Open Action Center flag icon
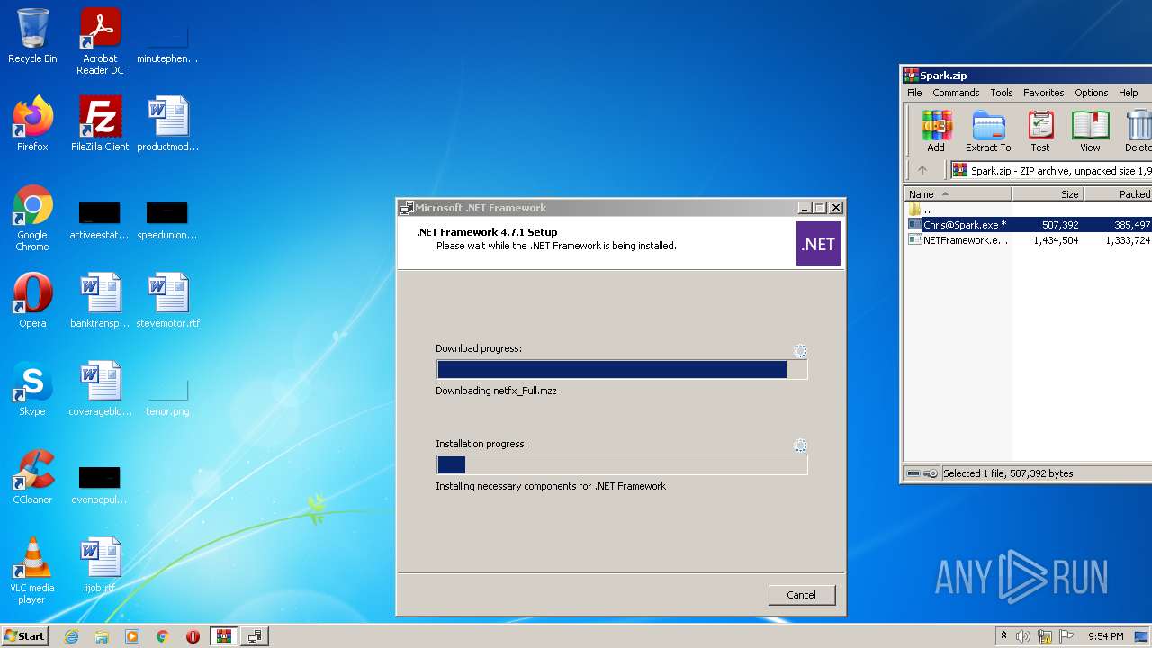 point(1067,636)
